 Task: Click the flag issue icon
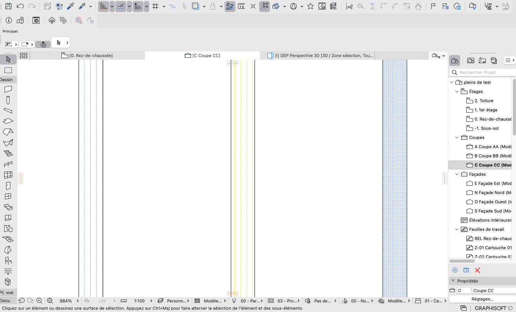pyautogui.click(x=434, y=6)
